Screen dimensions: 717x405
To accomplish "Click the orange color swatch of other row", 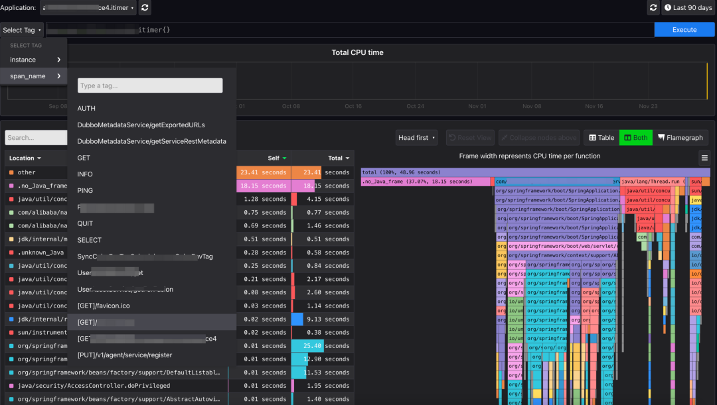I will (11, 172).
